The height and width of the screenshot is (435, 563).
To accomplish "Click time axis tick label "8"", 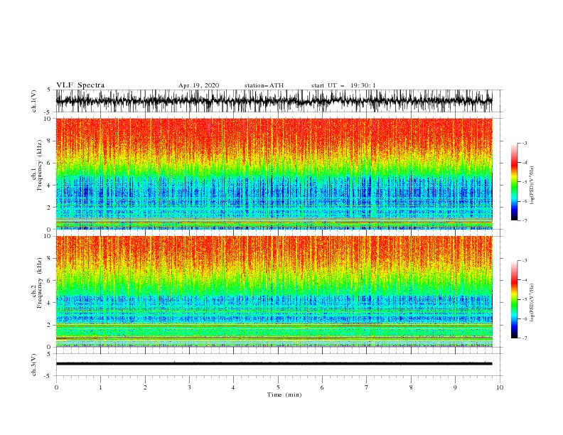I will pos(411,387).
